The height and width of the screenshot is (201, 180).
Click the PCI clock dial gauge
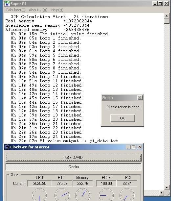[x=127, y=195]
